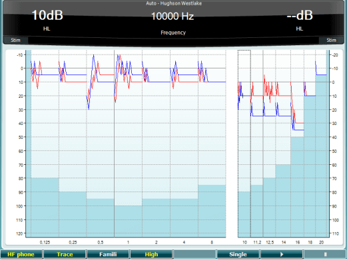The height and width of the screenshot is (260, 347).
Task: Toggle the Trace function button
Action: tap(65, 254)
